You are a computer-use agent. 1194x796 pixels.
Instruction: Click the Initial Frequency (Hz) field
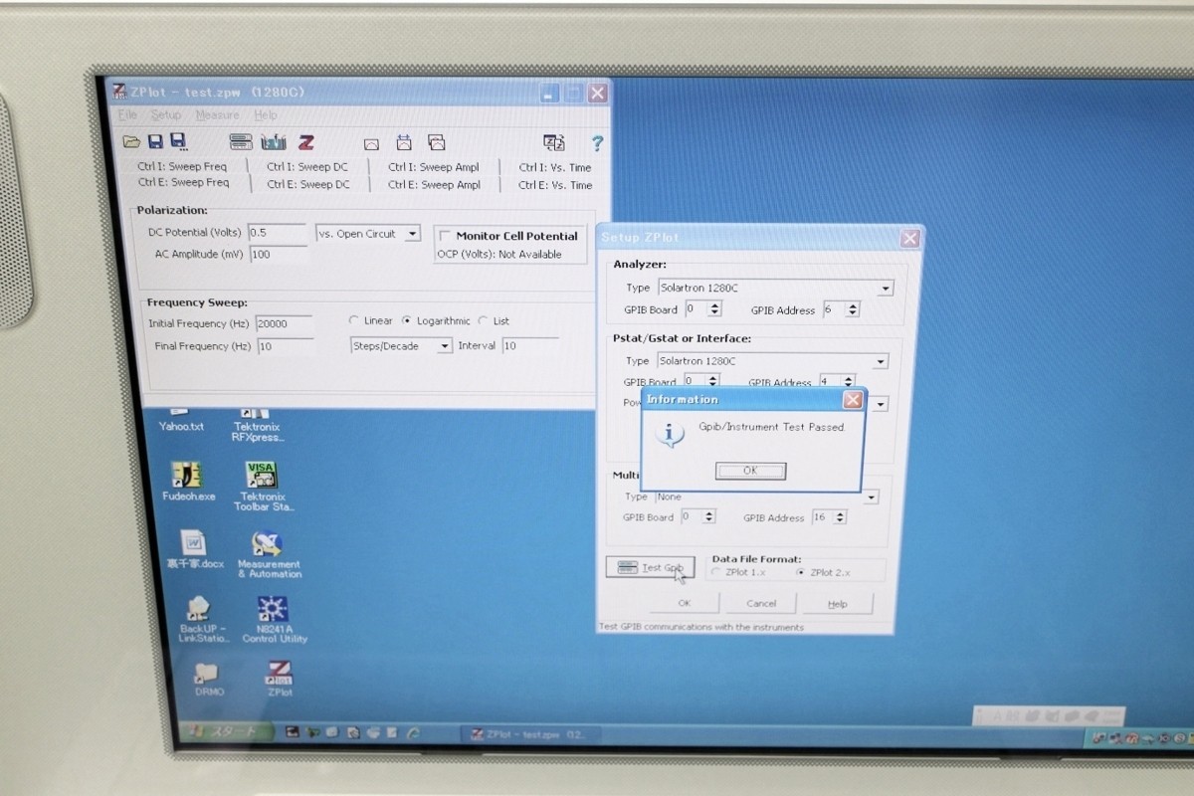[x=285, y=324]
